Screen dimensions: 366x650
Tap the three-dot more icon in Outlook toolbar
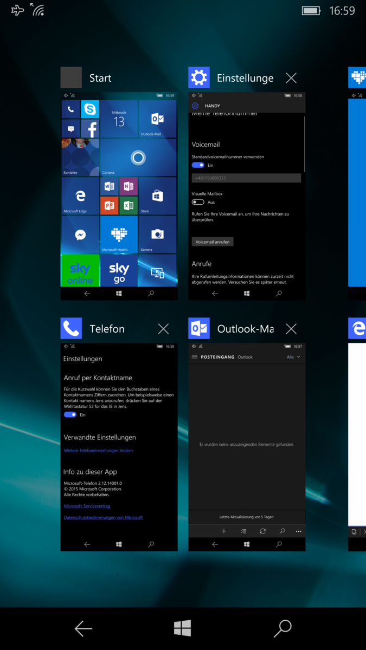(298, 531)
